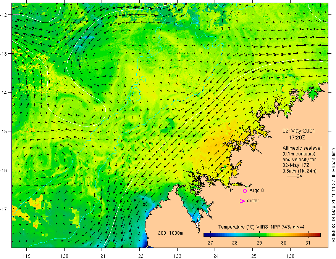Viewport: 336px width, 259px height.
Task: Click the longitude axis label 120
Action: click(64, 256)
